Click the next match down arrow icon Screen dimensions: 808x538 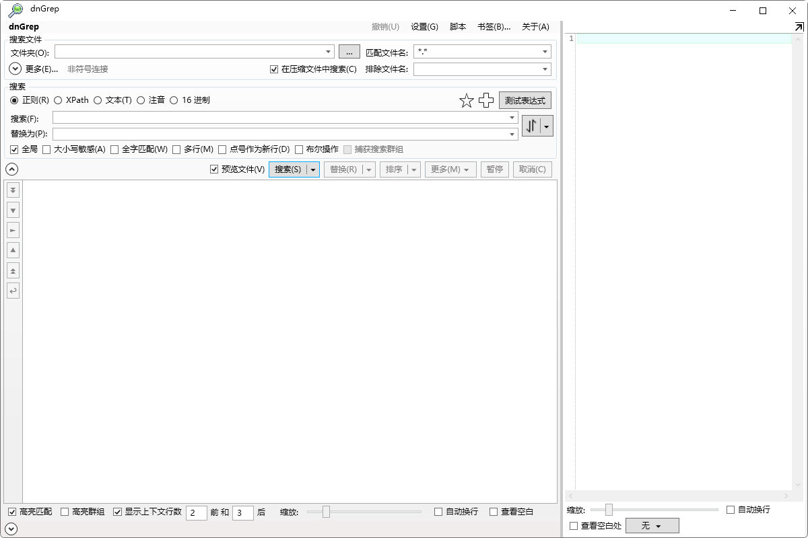(x=13, y=210)
